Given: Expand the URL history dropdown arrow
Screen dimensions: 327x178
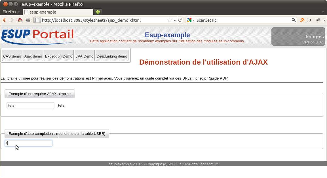Looking at the screenshot, I should tap(175, 20).
